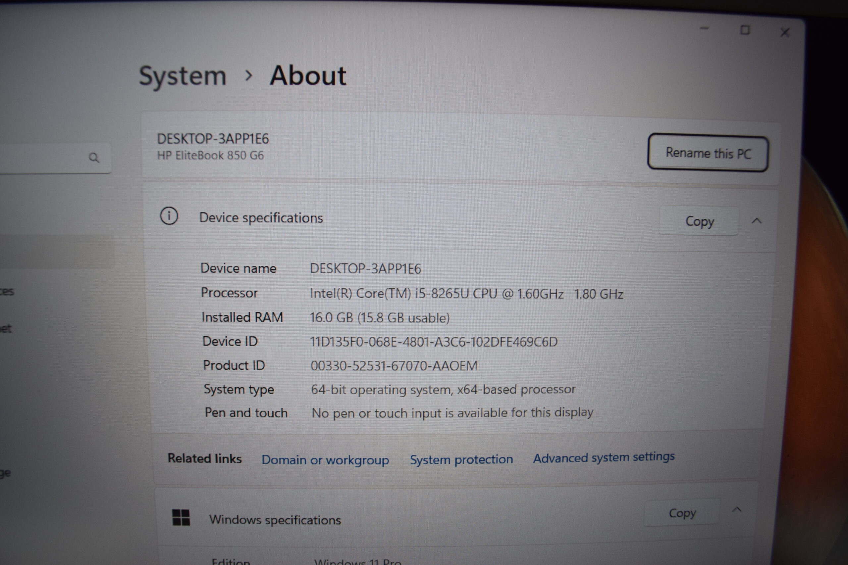The width and height of the screenshot is (848, 565).
Task: Select the Device ID value 11D135F0-068E-4801-A3C6-102DFE469C6D
Action: pyautogui.click(x=434, y=342)
